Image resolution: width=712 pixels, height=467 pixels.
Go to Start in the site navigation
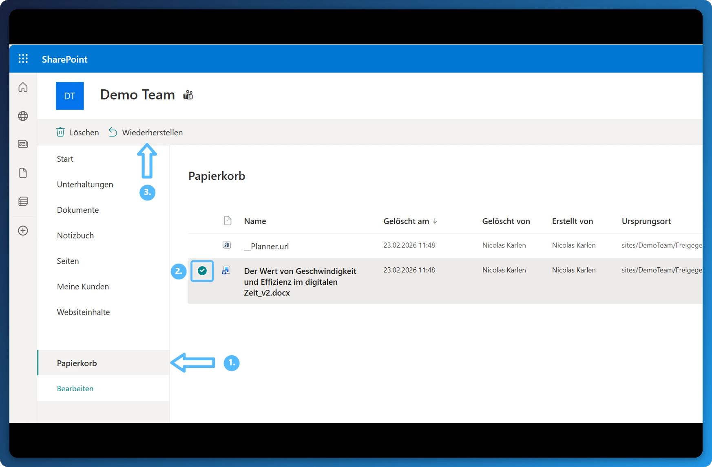[65, 159]
